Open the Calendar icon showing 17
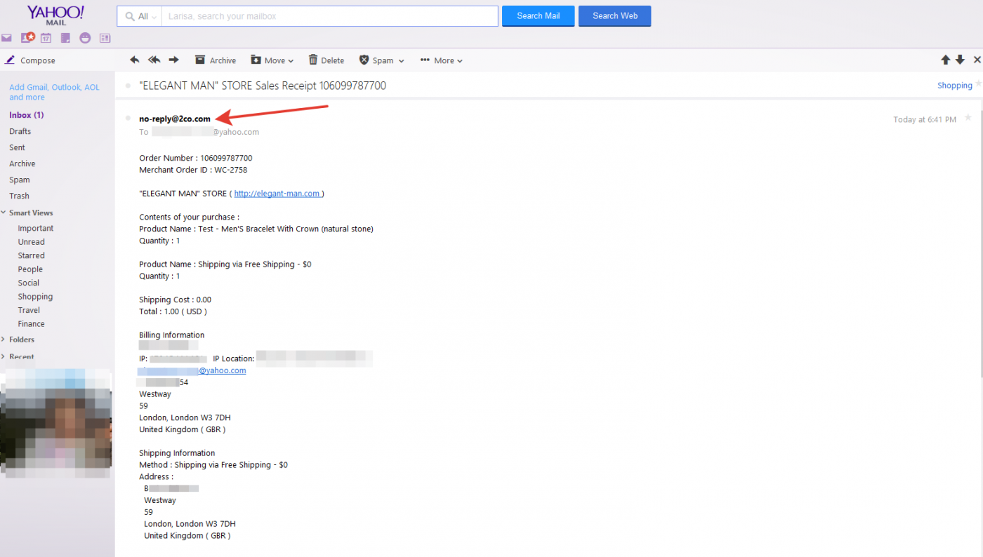Viewport: 983px width, 557px height. tap(46, 38)
